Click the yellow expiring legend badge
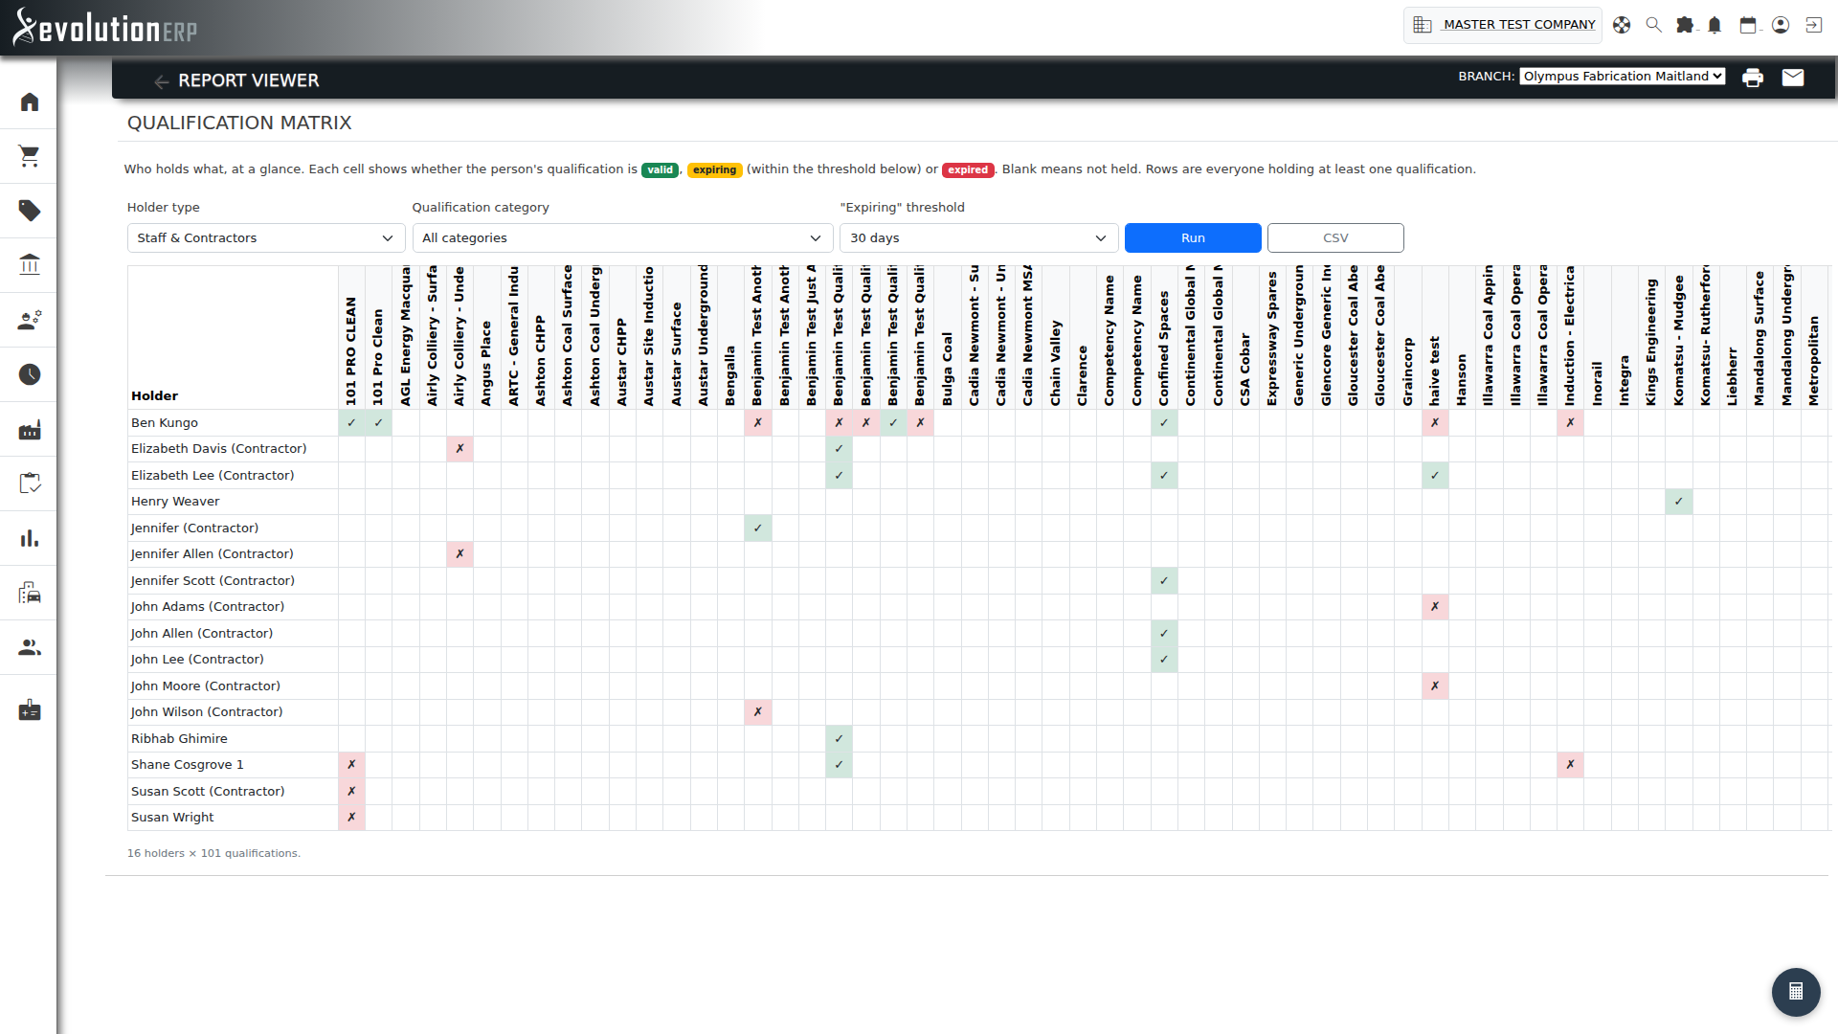 714,170
